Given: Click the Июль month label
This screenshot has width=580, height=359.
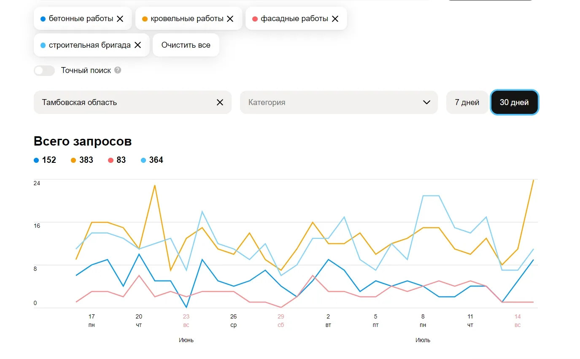Looking at the screenshot, I should point(423,340).
